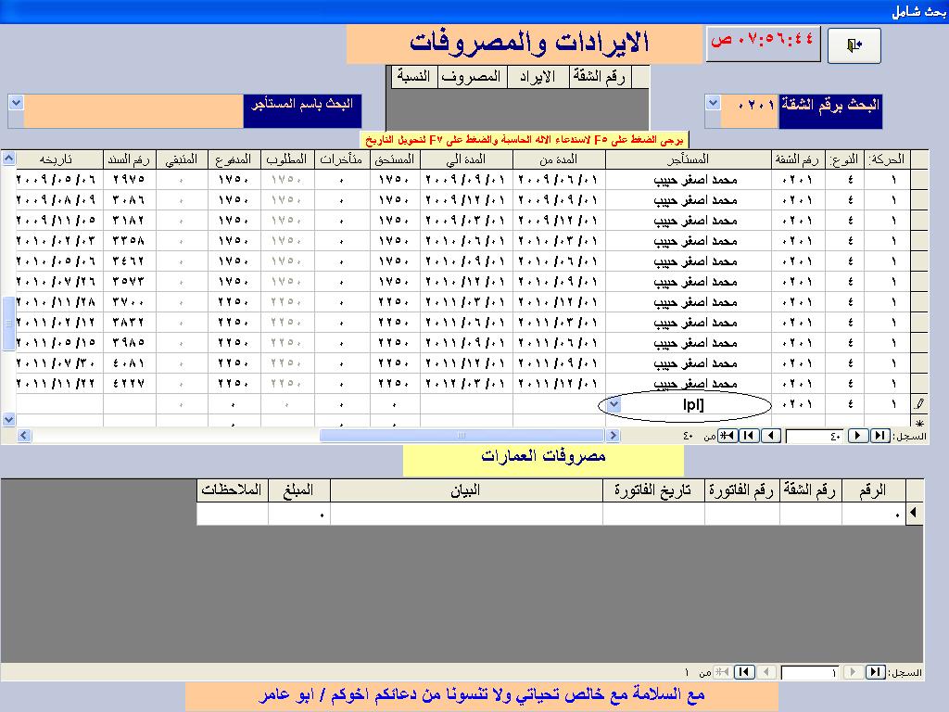Go to next record in income grid navigator
This screenshot has height=712, width=949.
point(770,436)
